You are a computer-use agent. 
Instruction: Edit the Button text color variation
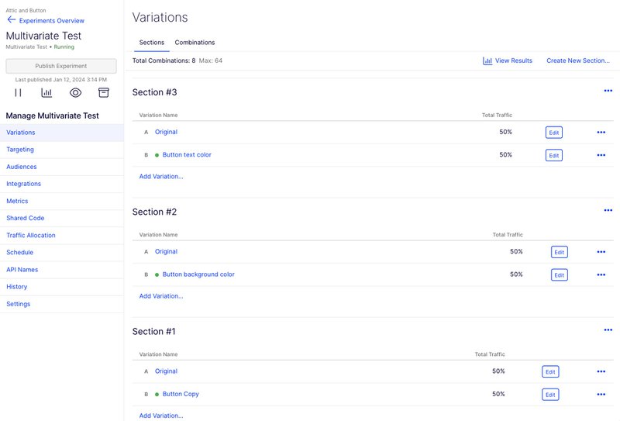tap(553, 155)
